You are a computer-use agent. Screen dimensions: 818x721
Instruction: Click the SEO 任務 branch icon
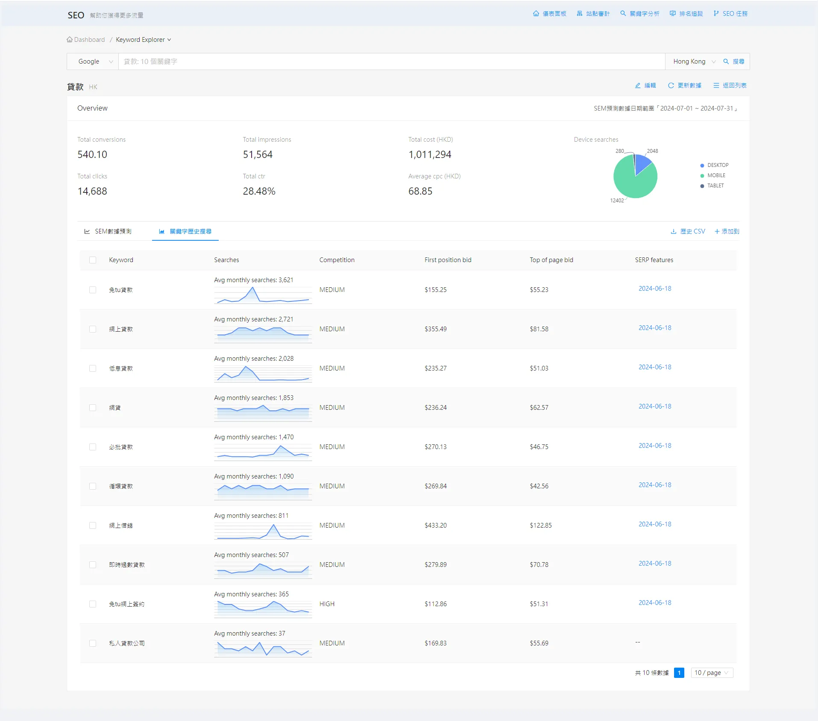[716, 14]
